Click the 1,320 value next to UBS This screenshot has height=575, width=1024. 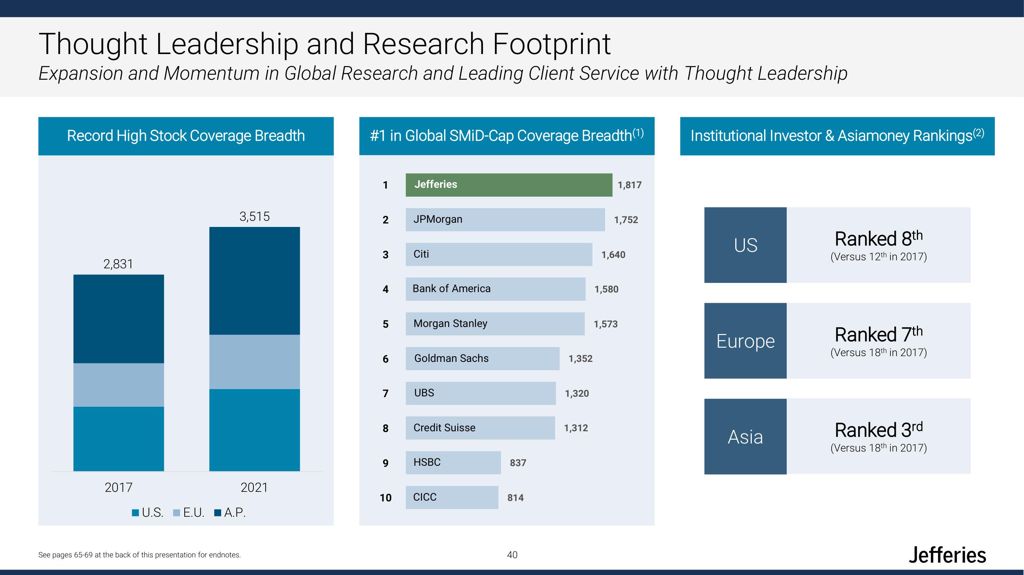tap(577, 394)
